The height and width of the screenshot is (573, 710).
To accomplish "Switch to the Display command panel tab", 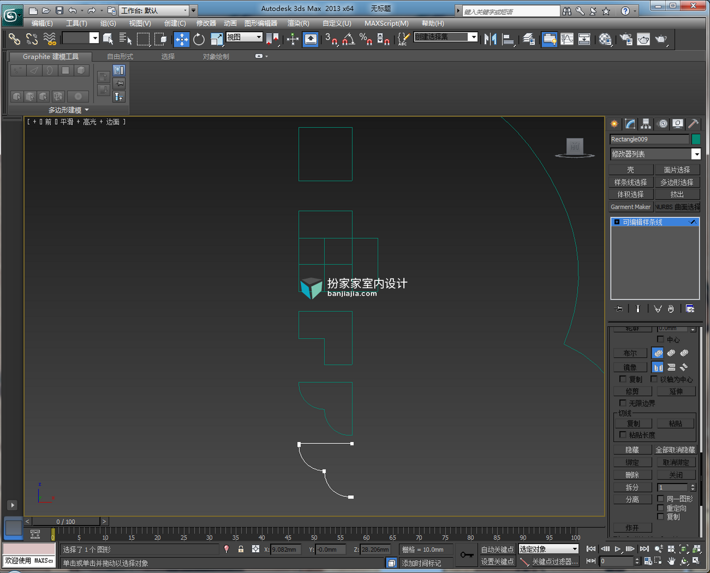I will (x=678, y=124).
